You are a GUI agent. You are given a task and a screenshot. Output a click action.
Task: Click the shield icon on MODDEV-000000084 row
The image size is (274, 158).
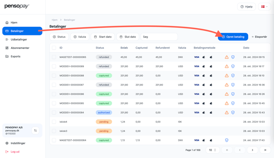coord(233,112)
